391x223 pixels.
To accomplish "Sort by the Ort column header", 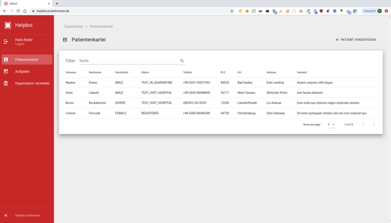I will coord(239,72).
